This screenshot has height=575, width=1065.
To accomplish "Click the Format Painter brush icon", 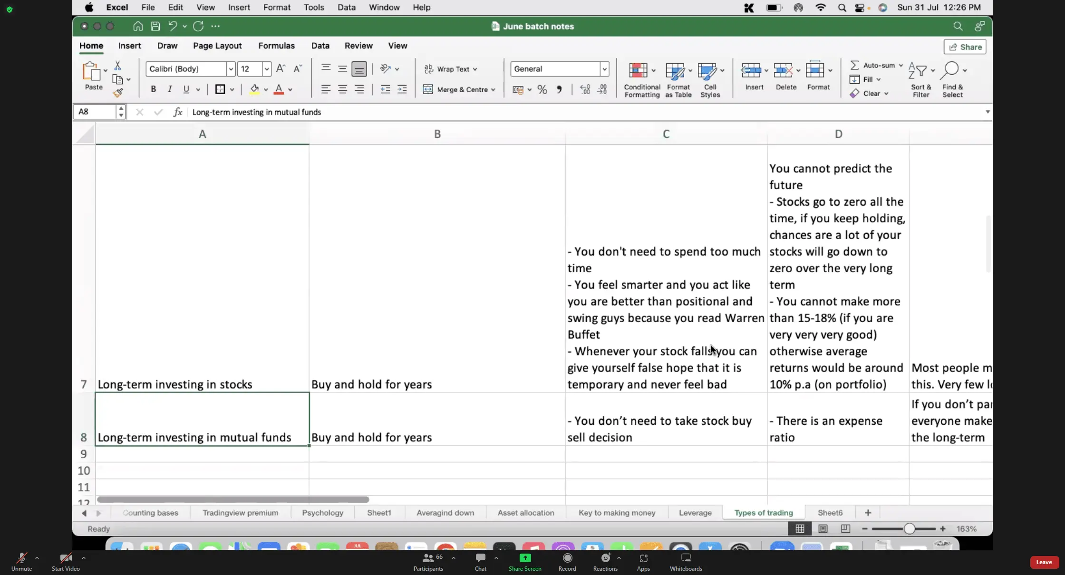I will tap(118, 93).
